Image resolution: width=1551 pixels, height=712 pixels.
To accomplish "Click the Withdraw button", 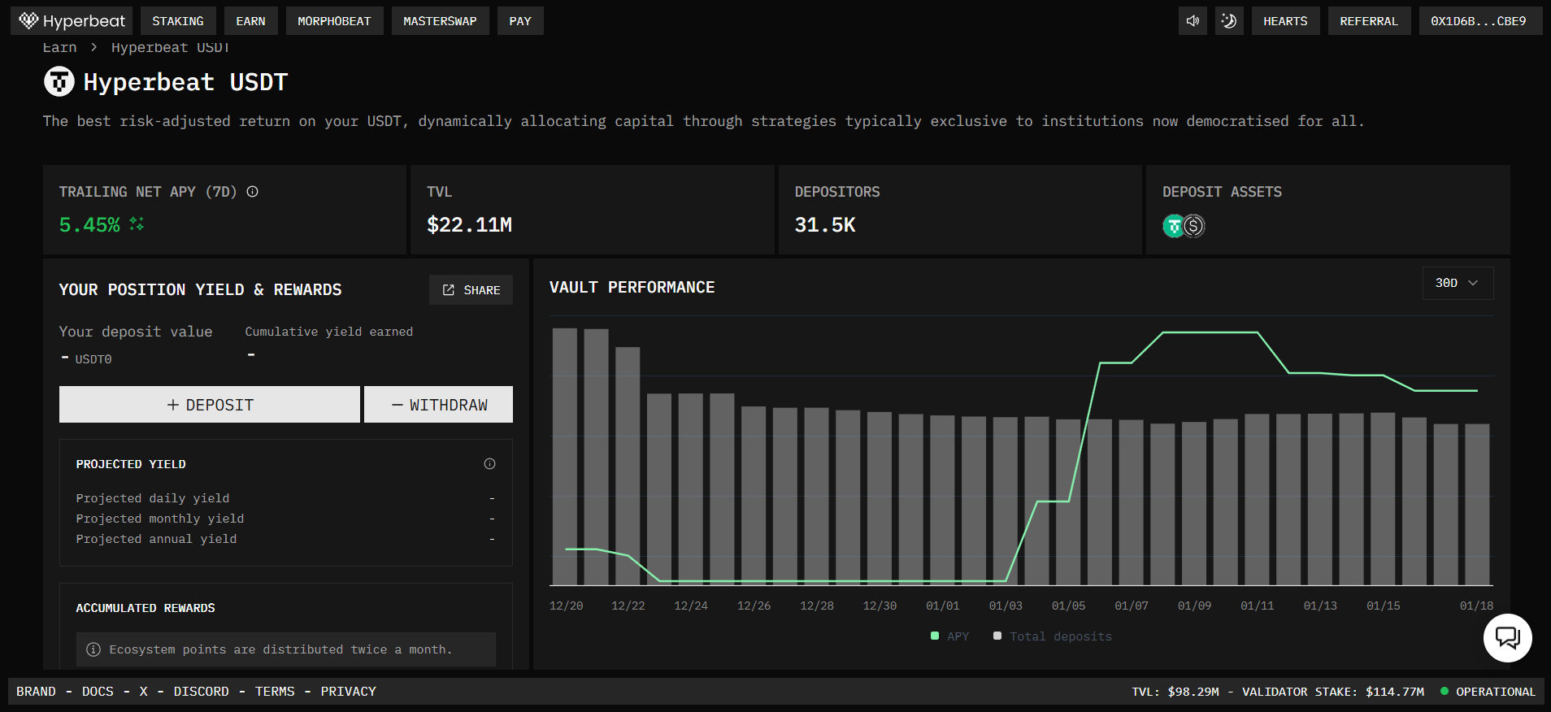I will 439,405.
